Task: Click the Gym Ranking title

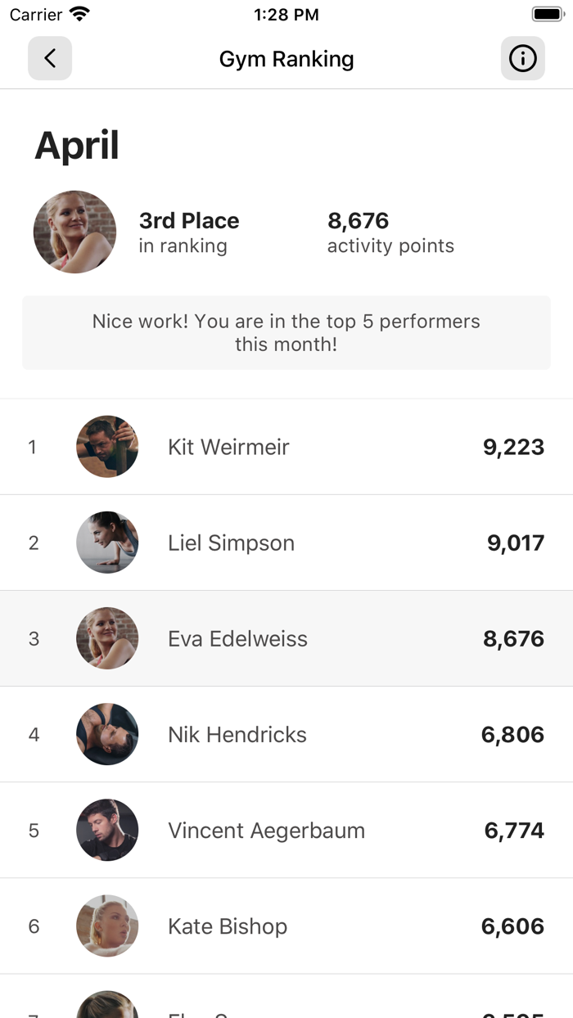Action: (x=286, y=58)
